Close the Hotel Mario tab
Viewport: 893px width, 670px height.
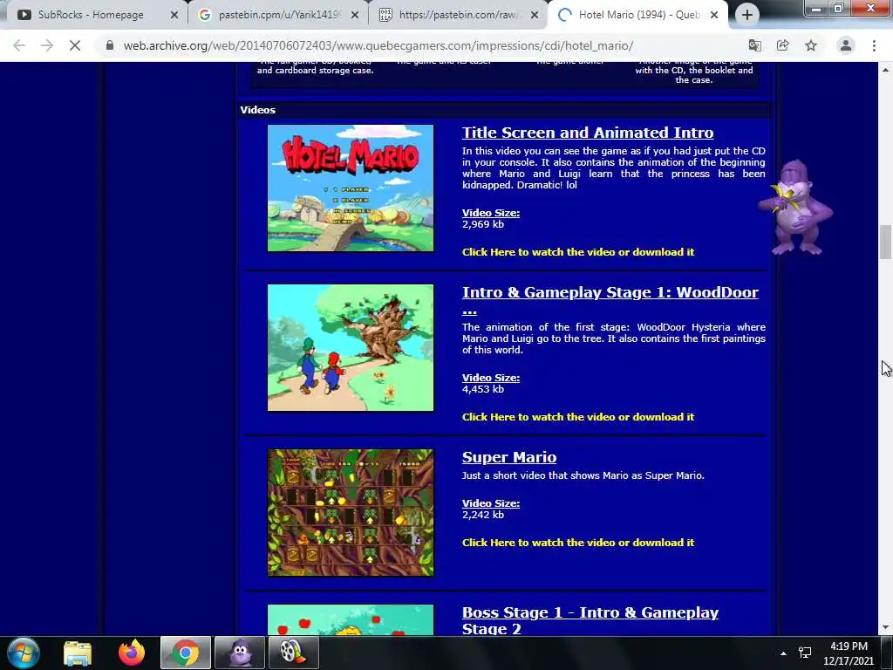714,16
